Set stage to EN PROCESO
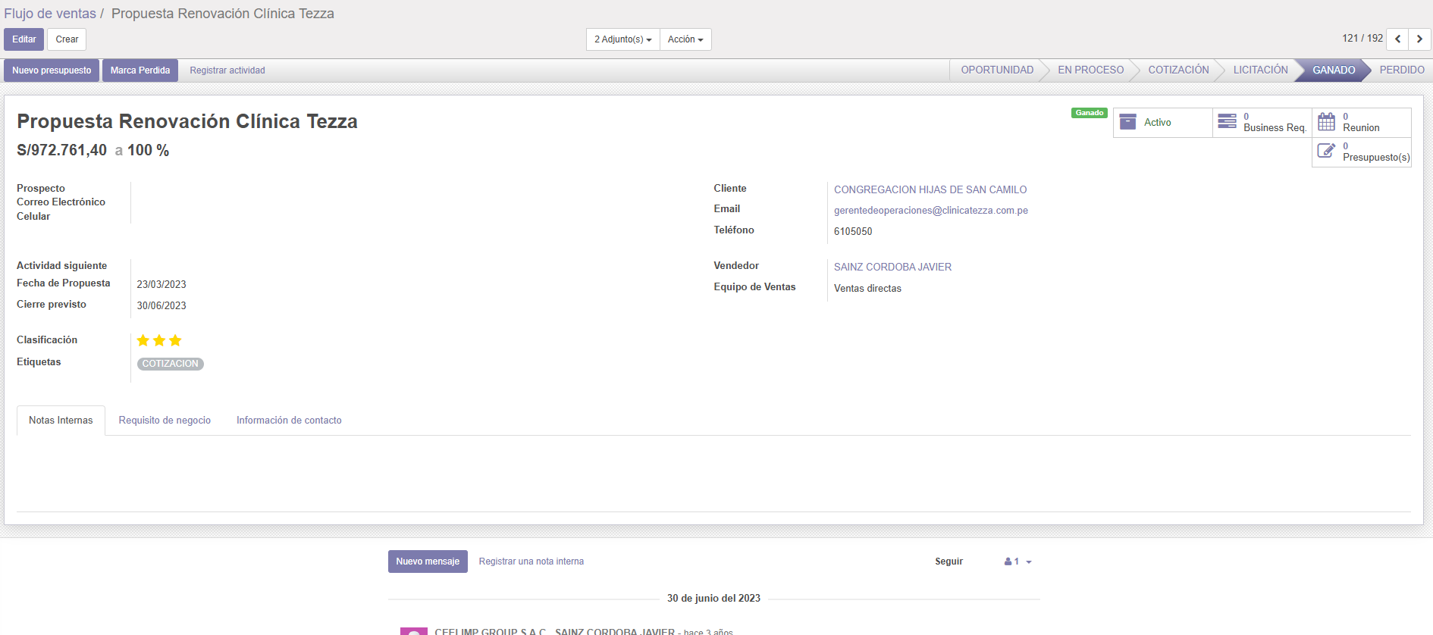The width and height of the screenshot is (1433, 635). 1090,70
